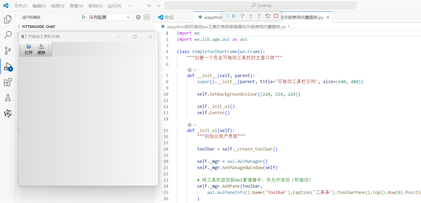Open the Extensions view icon
This screenshot has width=421, height=203.
click(x=8, y=82)
